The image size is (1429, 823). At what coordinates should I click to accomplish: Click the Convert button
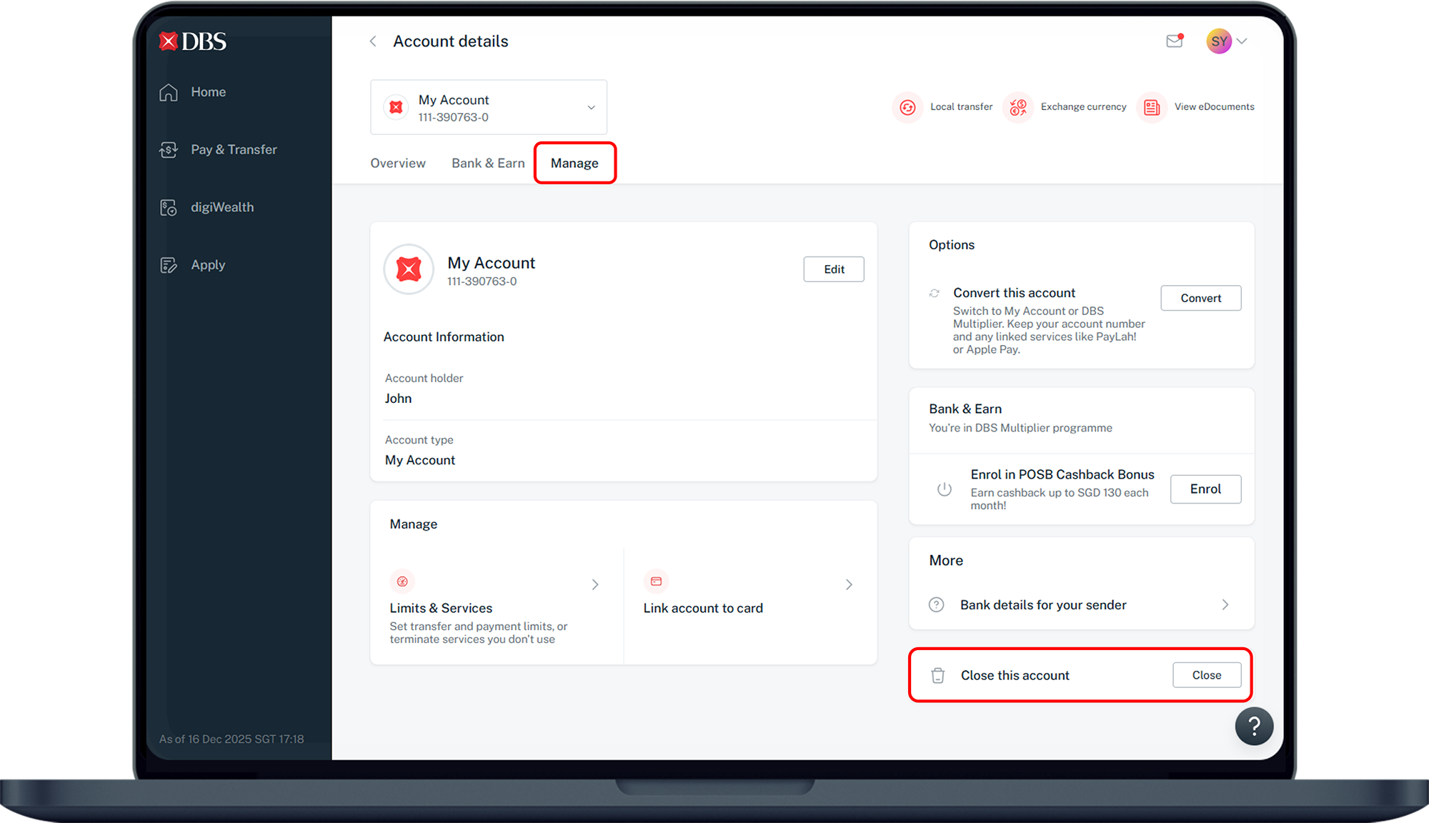click(1200, 299)
